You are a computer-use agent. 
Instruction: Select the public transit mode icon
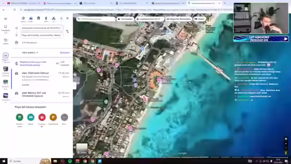tap(38, 18)
